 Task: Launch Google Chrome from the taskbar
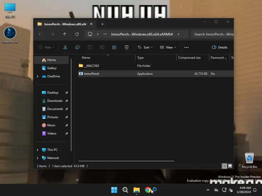(148, 190)
